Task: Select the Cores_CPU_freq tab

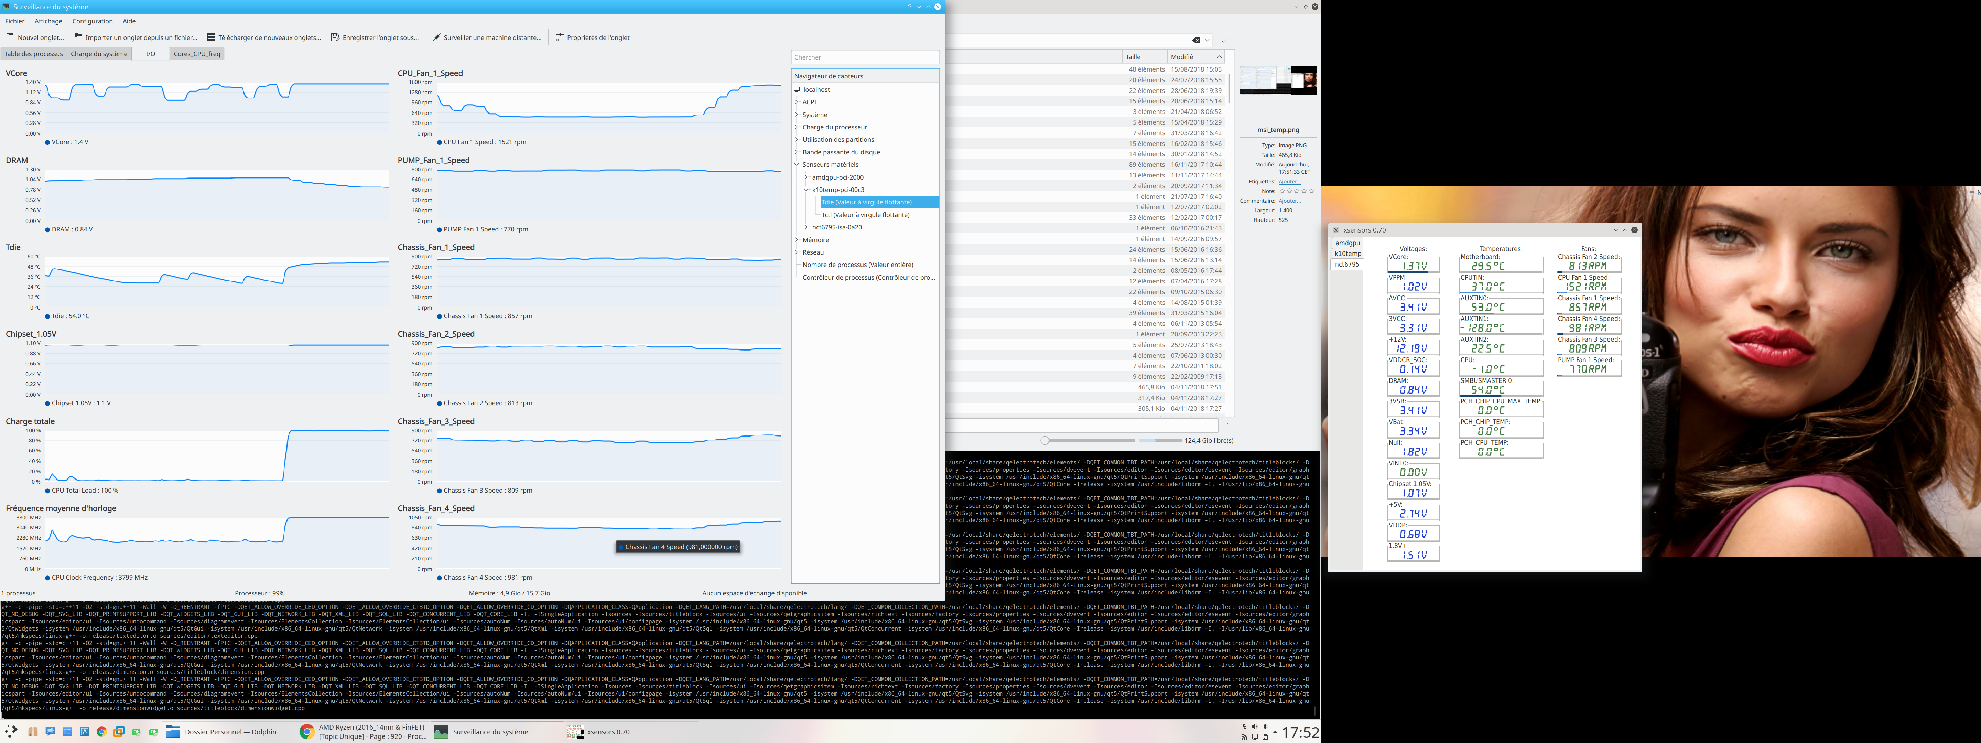Action: click(197, 54)
